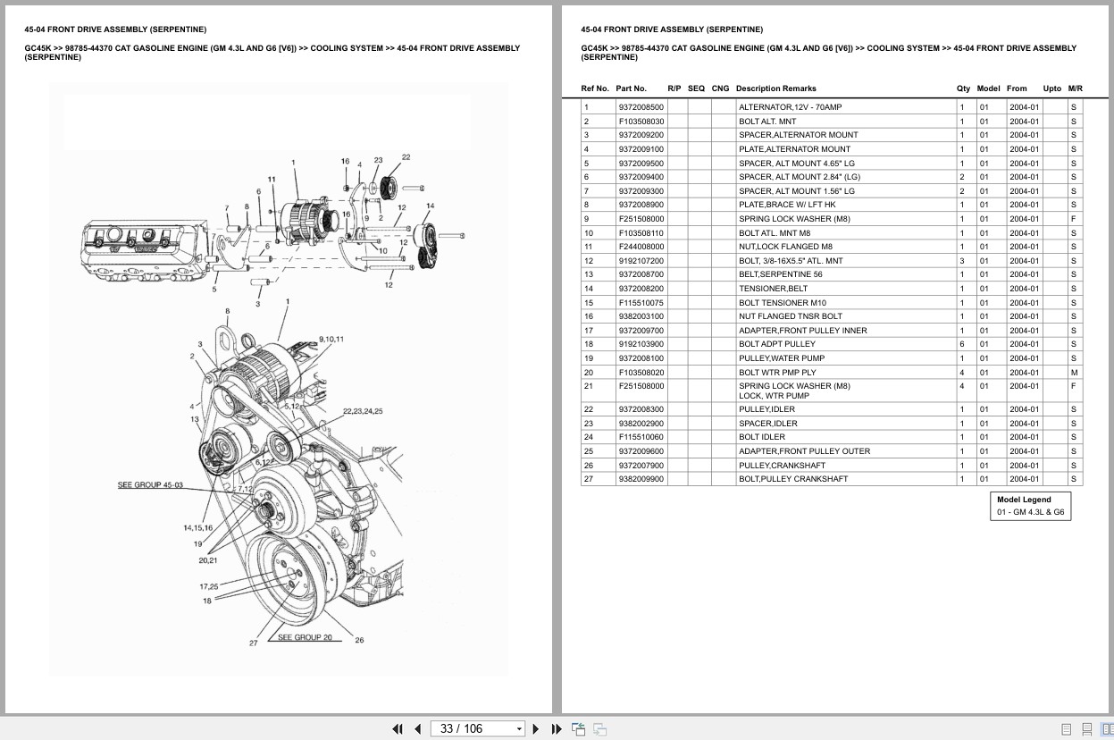Click 01 - GM 4.3L & G6 legend entry
Image resolution: width=1114 pixels, height=740 pixels.
click(x=1030, y=512)
